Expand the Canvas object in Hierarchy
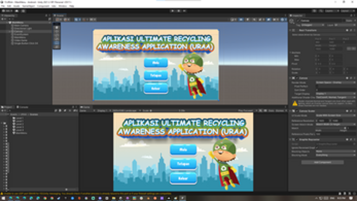This screenshot has height=201, width=357. 10,31
